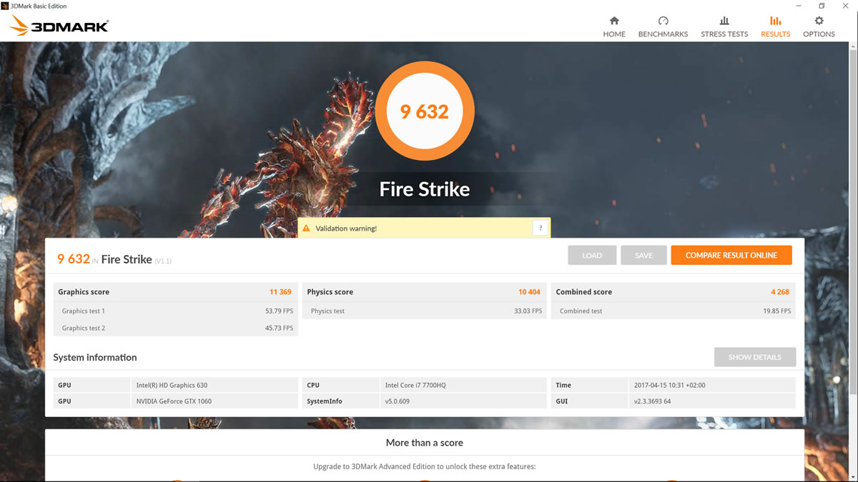Click System information heading
The width and height of the screenshot is (858, 482).
click(x=95, y=357)
